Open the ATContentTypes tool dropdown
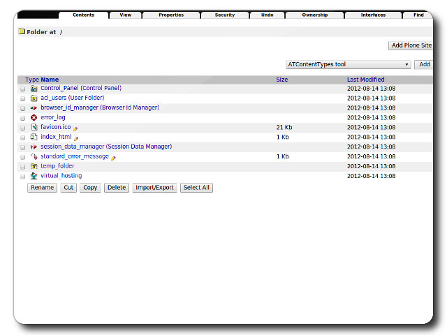The image size is (447, 335). (348, 64)
